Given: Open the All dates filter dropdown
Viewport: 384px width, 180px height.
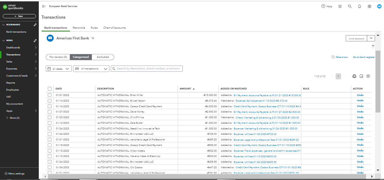Looking at the screenshot, I should (x=59, y=69).
